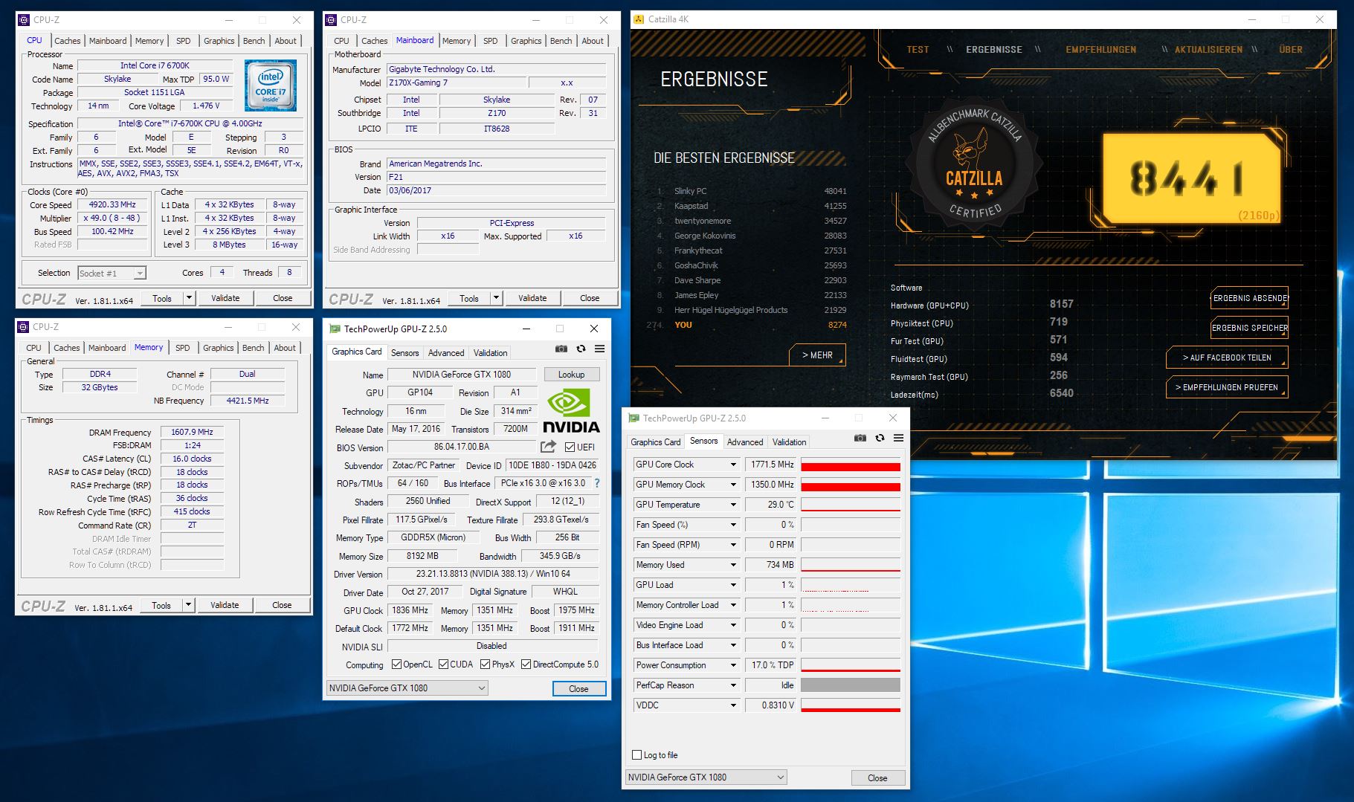Toggle the CUDA checkbox
Image resolution: width=1354 pixels, height=802 pixels.
click(x=443, y=664)
